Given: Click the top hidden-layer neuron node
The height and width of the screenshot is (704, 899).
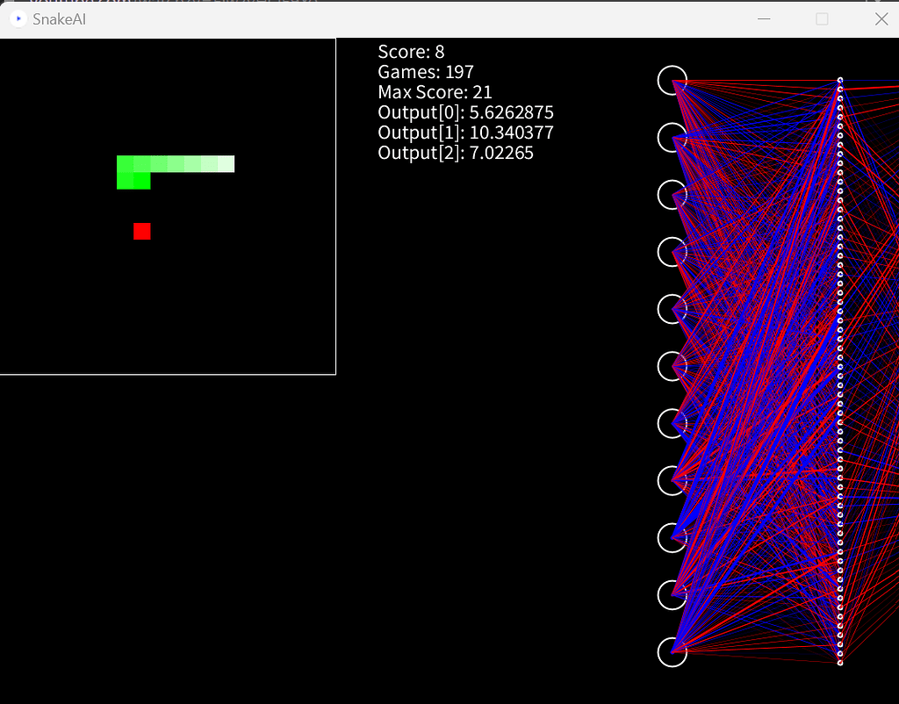Looking at the screenshot, I should coord(840,79).
